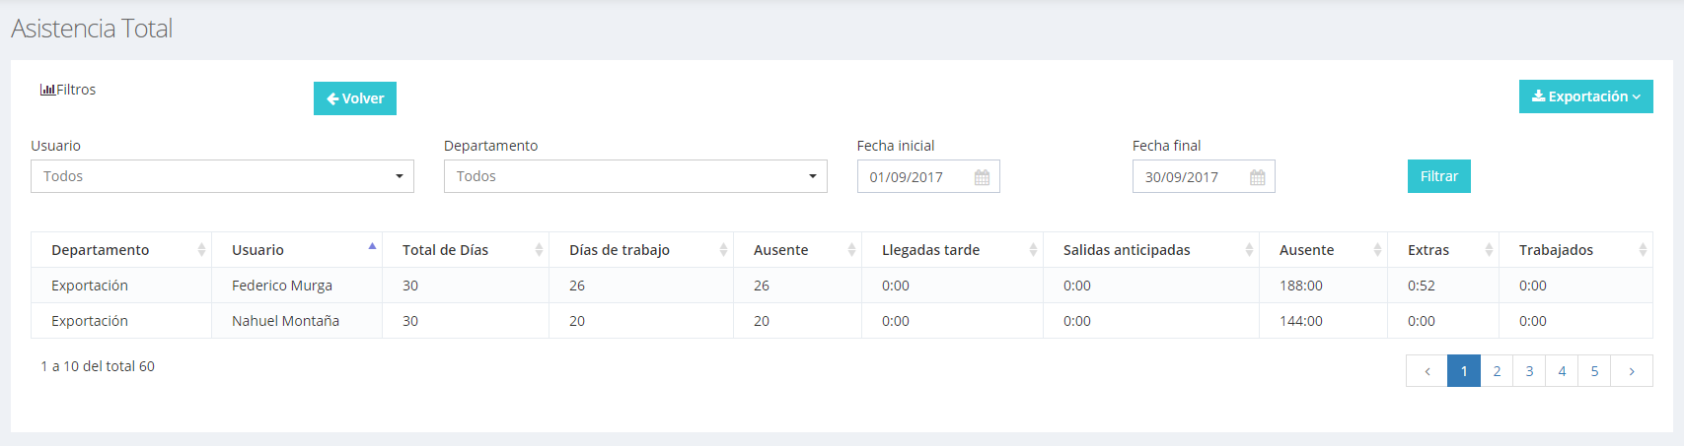Sort by Departamento column arrows

tap(201, 250)
